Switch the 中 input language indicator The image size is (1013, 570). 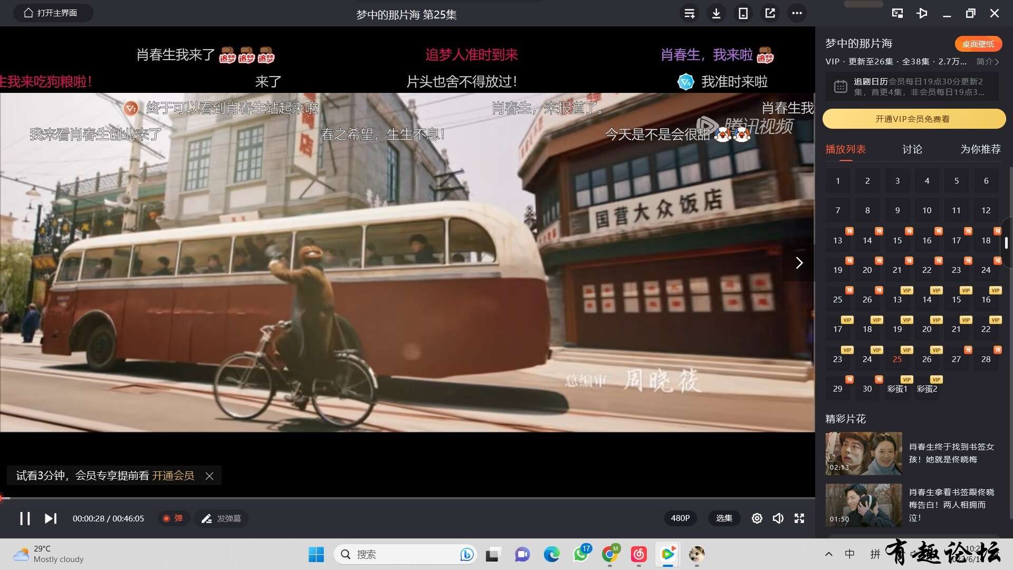[x=849, y=554]
